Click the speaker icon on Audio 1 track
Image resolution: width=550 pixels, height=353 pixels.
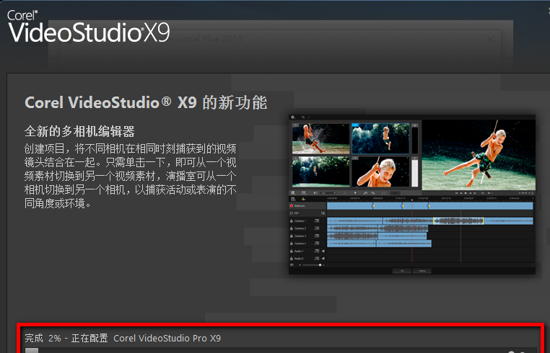click(x=323, y=251)
